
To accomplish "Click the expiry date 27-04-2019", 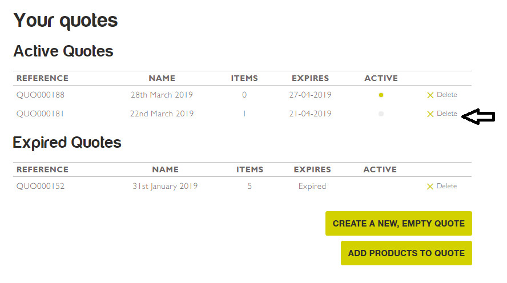I will pos(310,95).
